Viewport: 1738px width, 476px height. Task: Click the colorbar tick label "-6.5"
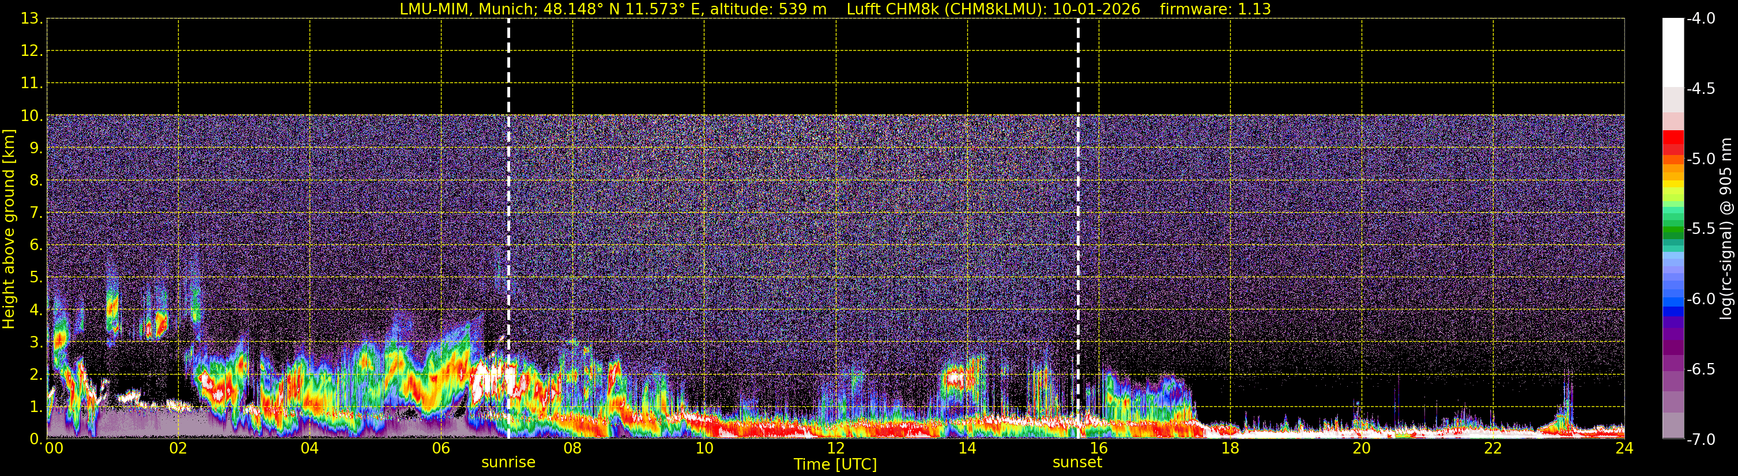click(x=1701, y=369)
